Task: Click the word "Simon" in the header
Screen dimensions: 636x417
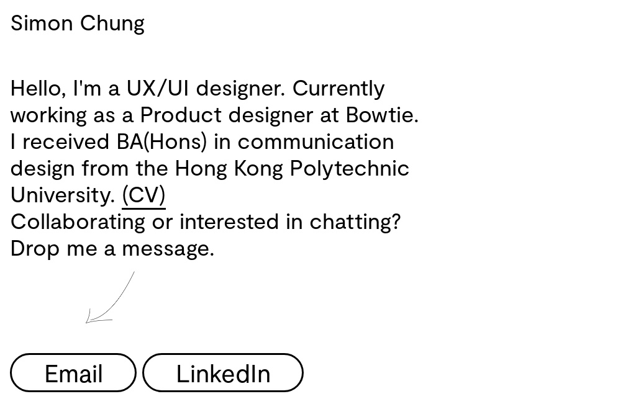Action: coord(42,23)
